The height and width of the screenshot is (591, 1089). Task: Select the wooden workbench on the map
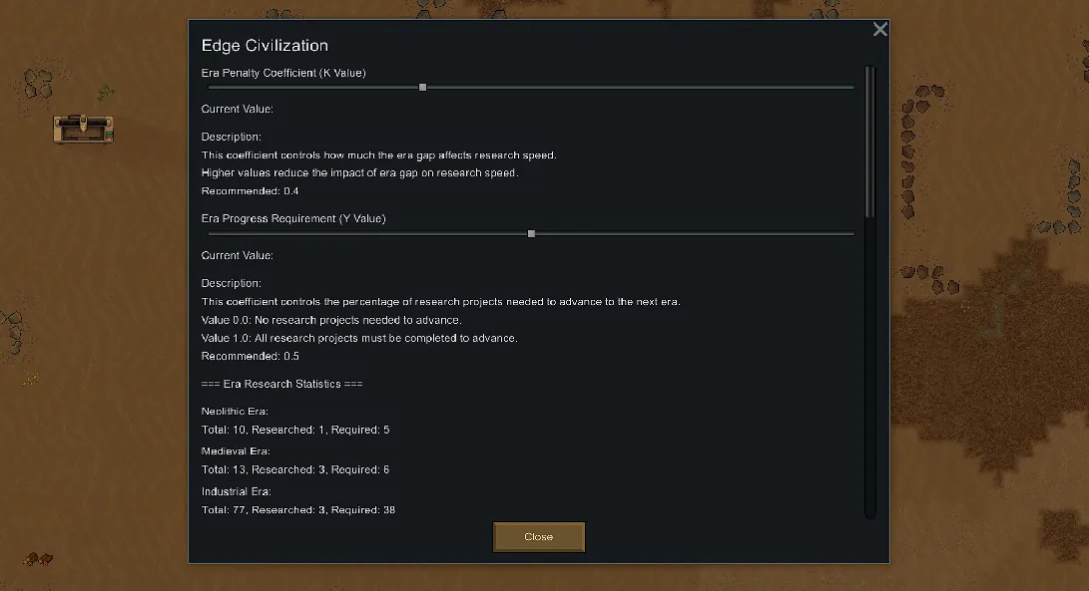pyautogui.click(x=83, y=128)
